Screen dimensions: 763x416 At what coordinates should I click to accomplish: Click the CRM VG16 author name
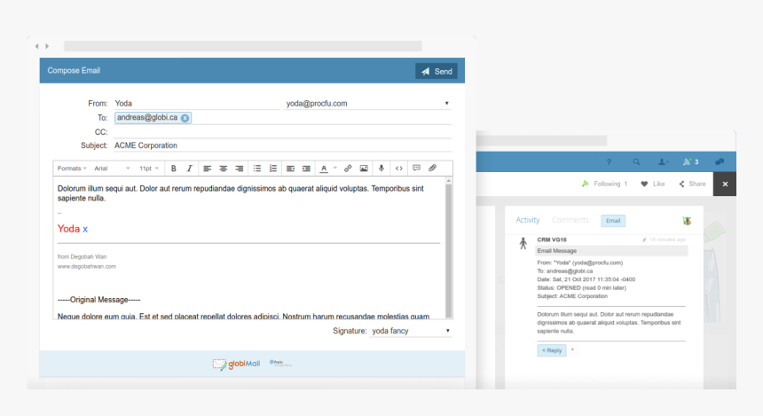click(x=552, y=239)
